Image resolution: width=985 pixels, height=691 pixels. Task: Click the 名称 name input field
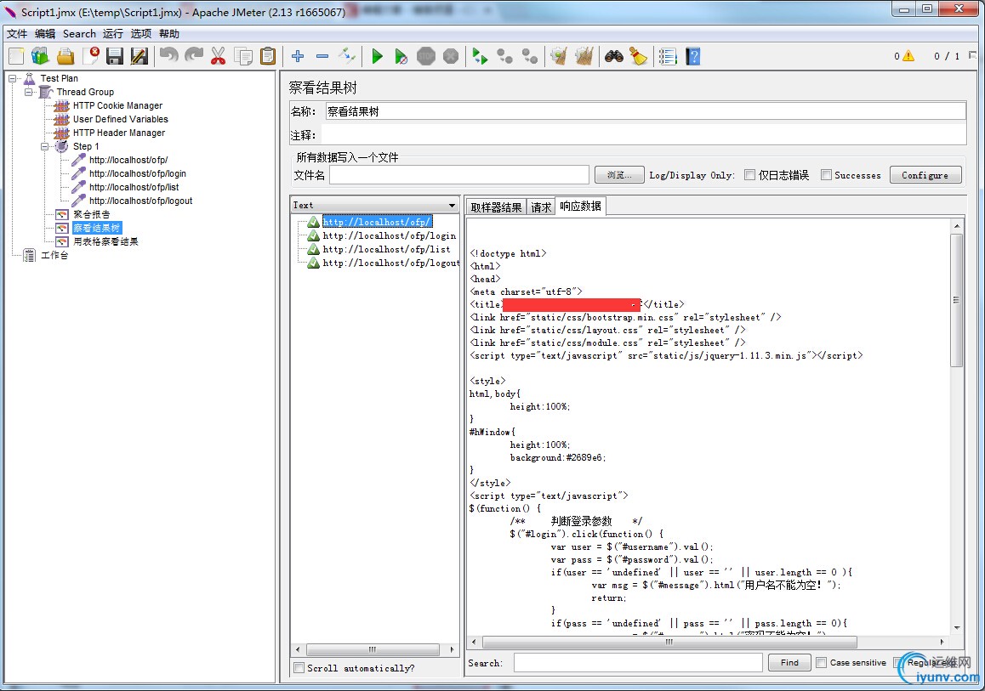coord(645,111)
